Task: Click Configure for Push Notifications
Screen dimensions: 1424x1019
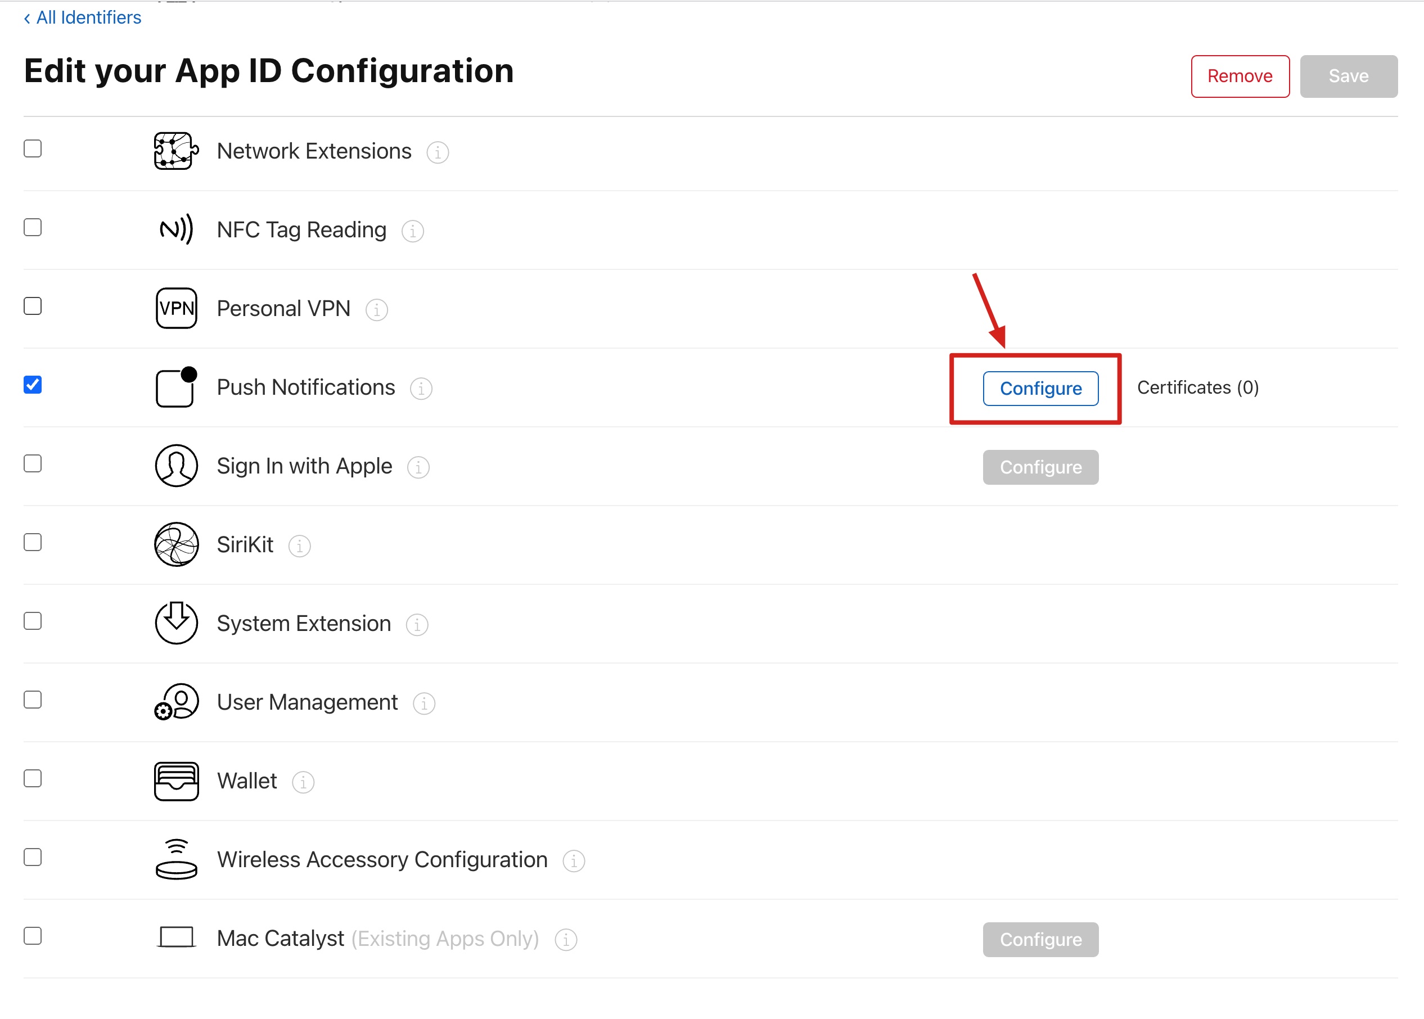Action: [x=1040, y=389]
